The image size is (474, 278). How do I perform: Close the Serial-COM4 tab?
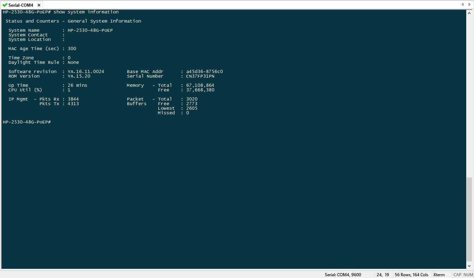tap(39, 5)
